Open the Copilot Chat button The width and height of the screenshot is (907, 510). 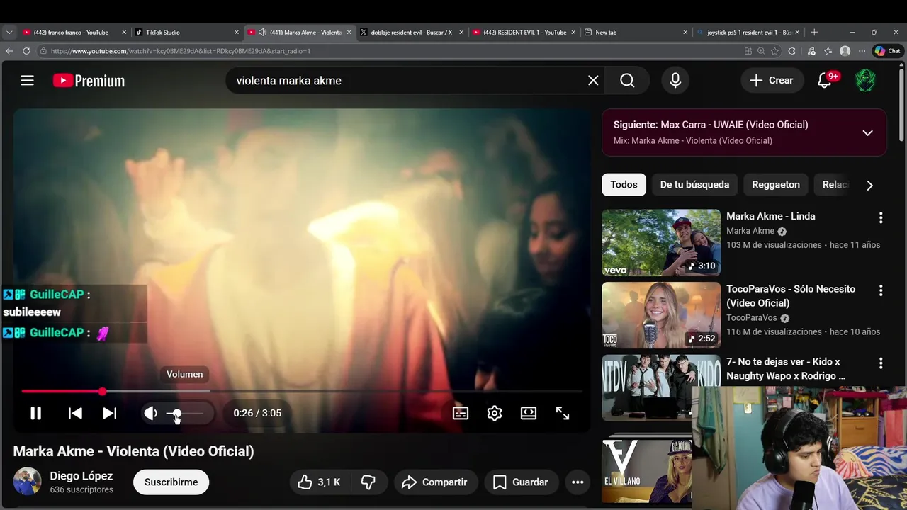click(887, 51)
